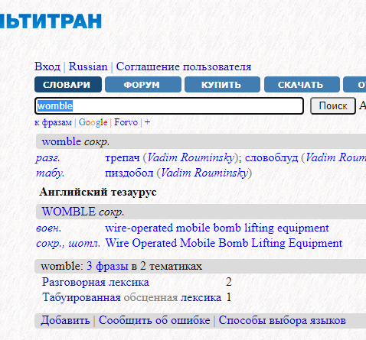Search the word on Google
This screenshot has height=340, width=366.
click(93, 122)
